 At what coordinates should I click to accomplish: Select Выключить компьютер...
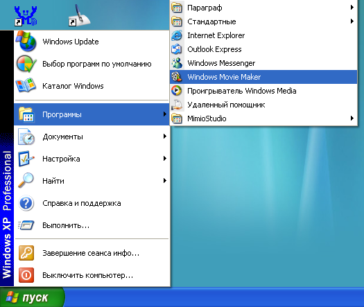pos(92,275)
